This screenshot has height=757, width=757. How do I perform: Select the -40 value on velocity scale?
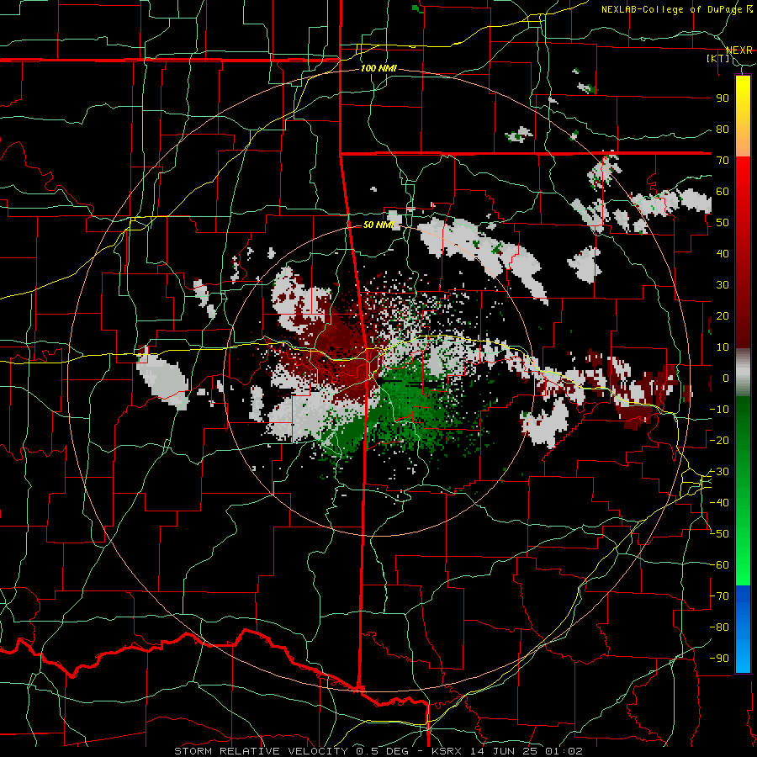click(x=719, y=503)
